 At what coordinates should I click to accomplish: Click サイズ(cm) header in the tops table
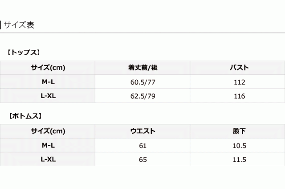coord(48,68)
